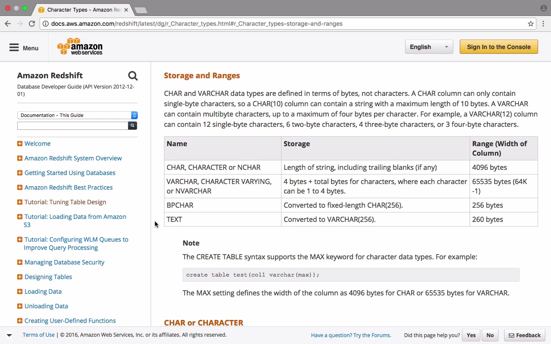The width and height of the screenshot is (551, 344).
Task: Expand Designing Tables plus icon
Action: tap(20, 277)
